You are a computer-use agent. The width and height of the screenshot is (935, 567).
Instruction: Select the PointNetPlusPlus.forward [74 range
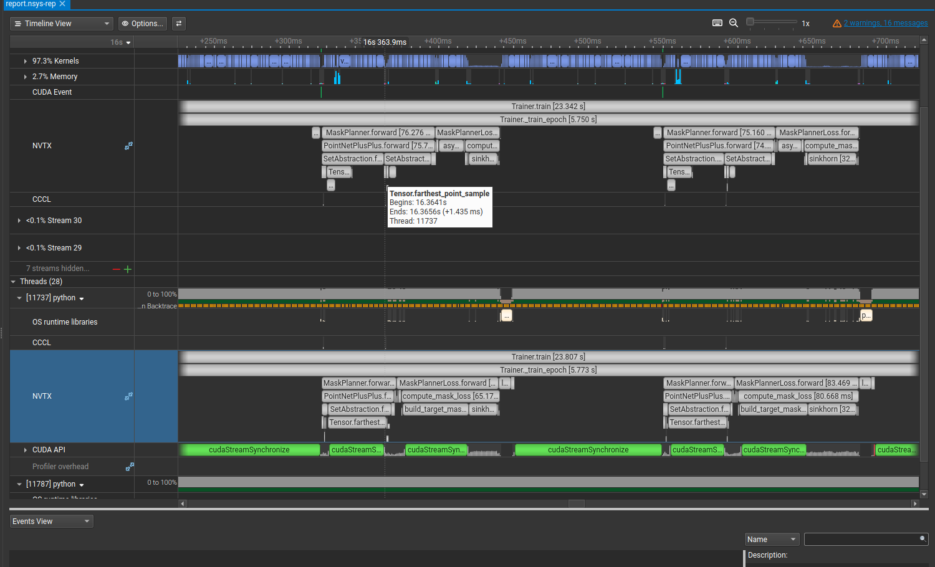coord(719,146)
